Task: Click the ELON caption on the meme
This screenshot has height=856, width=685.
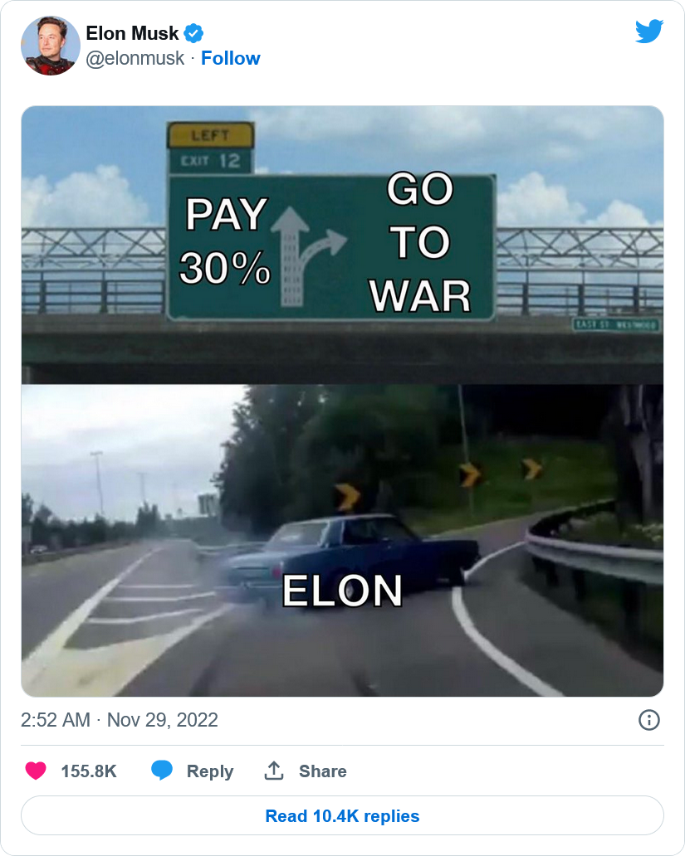Action: tap(342, 591)
